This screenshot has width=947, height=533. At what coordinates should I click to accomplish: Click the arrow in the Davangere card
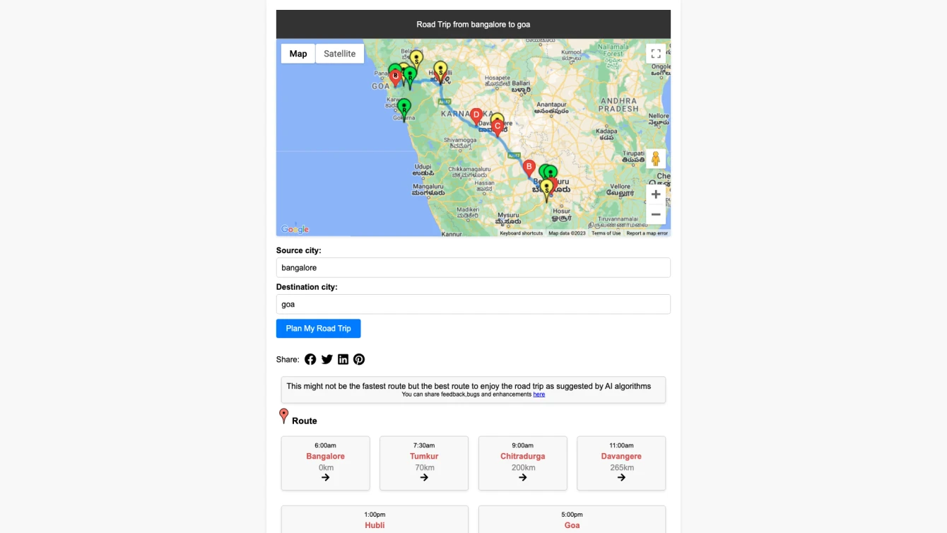(x=621, y=478)
